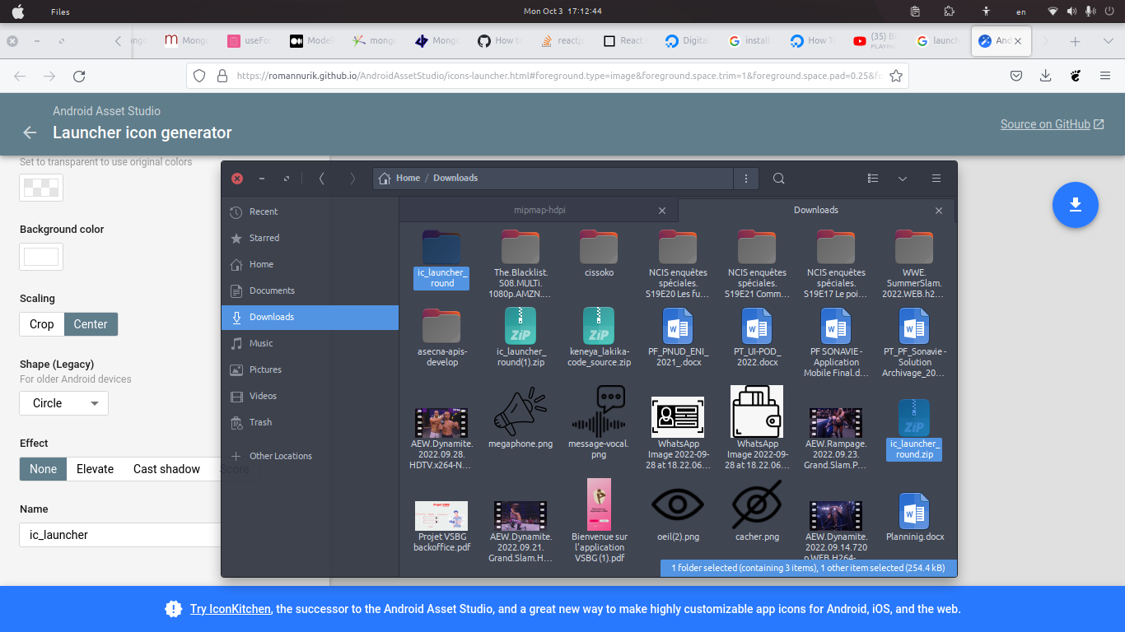Viewport: 1125px width, 632px height.
Task: Set Effect to Cast shadow
Action: click(x=167, y=469)
